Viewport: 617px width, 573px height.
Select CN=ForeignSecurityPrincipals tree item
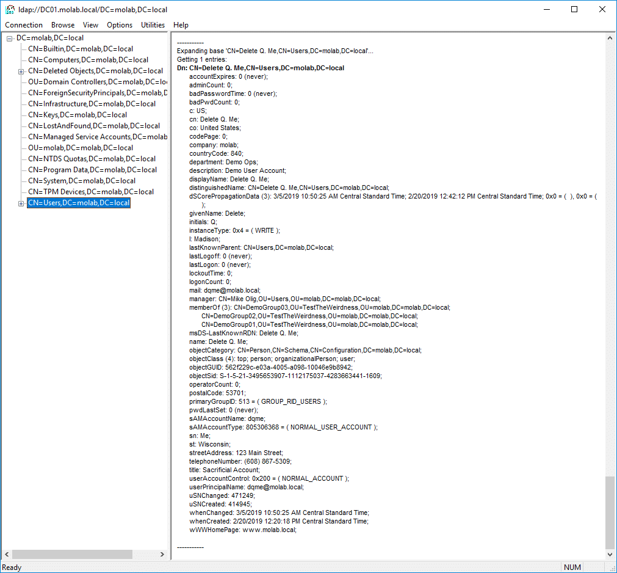(x=98, y=93)
